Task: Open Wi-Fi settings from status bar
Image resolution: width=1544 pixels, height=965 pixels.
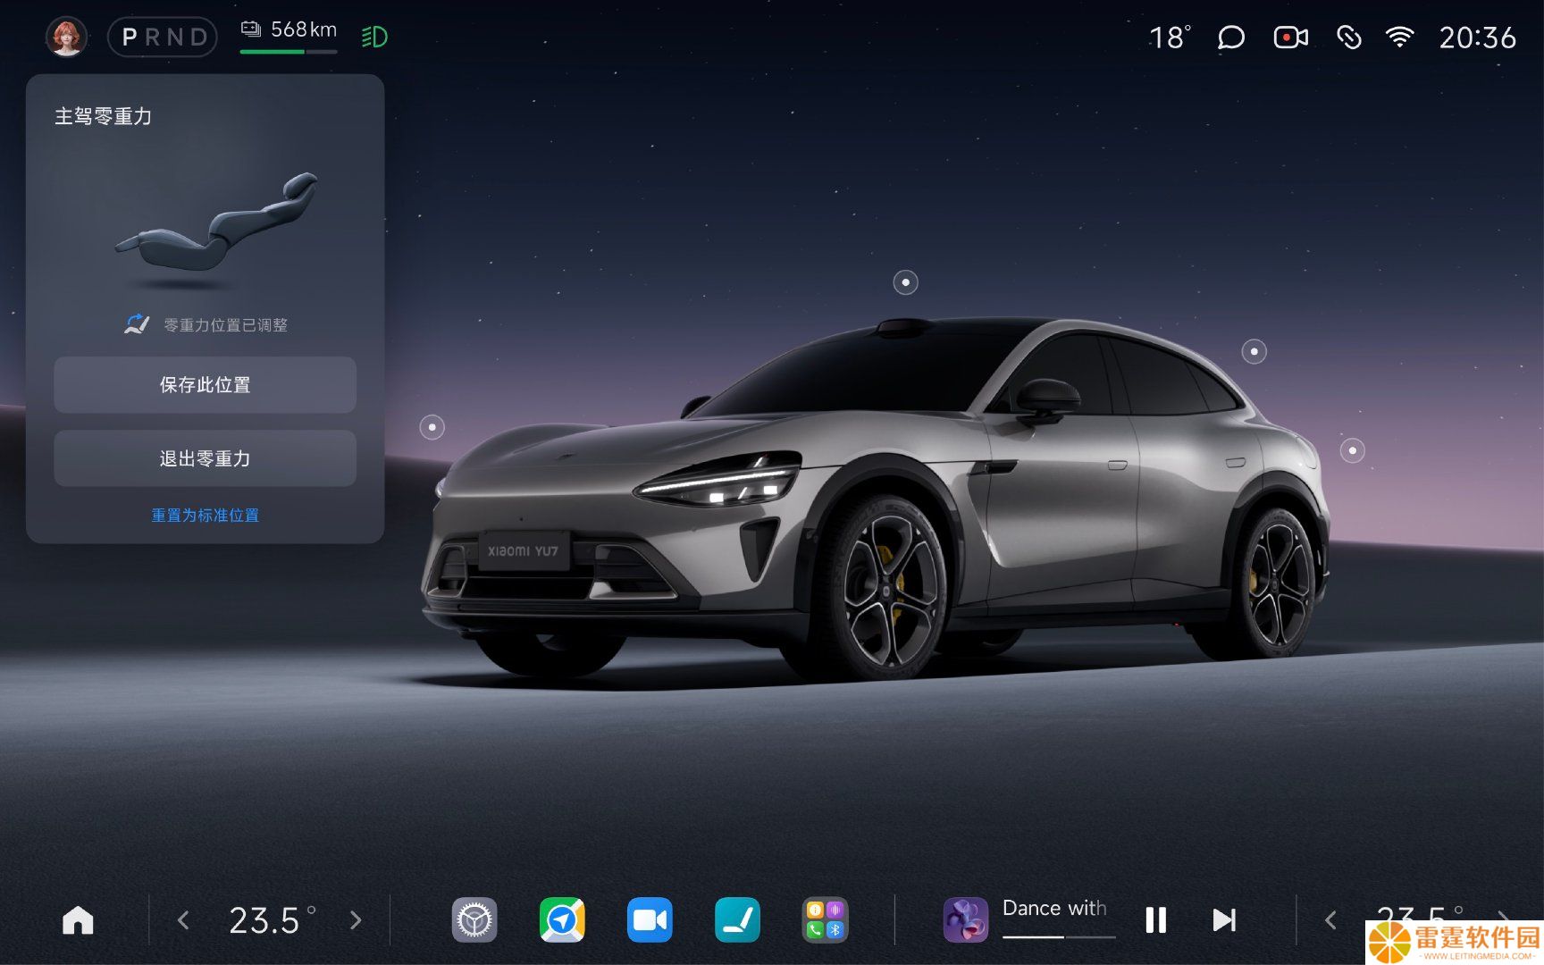Action: click(1399, 38)
